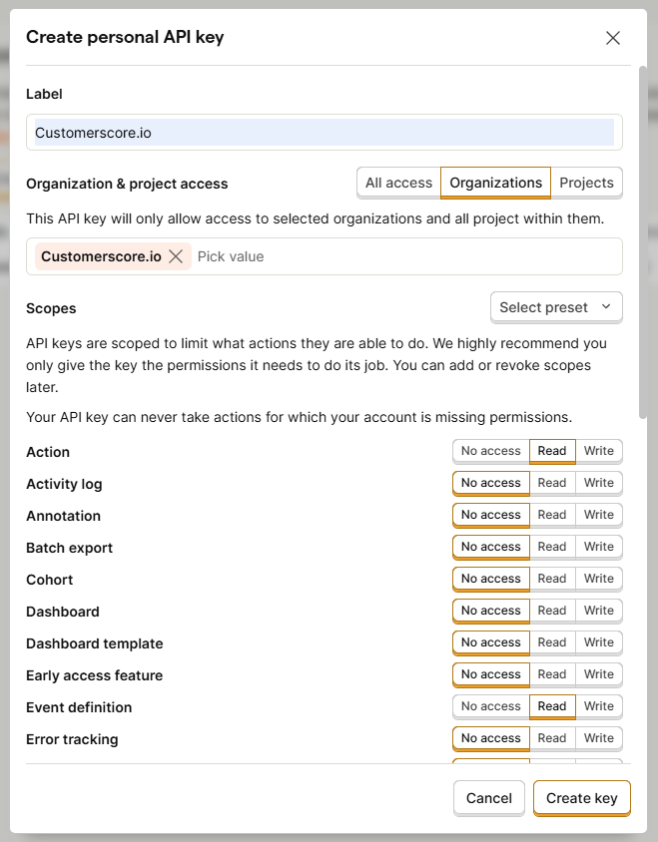The image size is (658, 842).
Task: Set Event definition scope to No access
Action: click(x=490, y=706)
